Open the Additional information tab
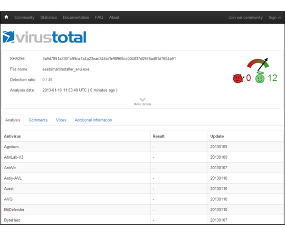Image resolution: width=285 pixels, height=236 pixels. 93,120
